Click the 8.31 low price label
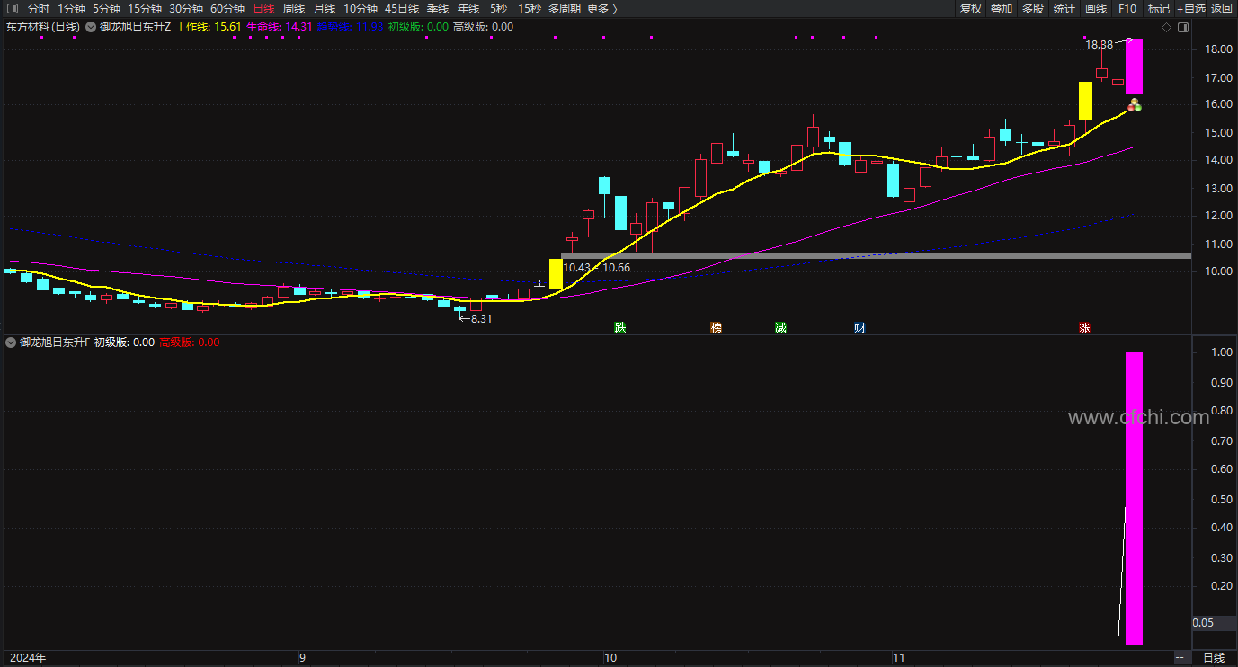Image resolution: width=1238 pixels, height=667 pixels. (481, 318)
